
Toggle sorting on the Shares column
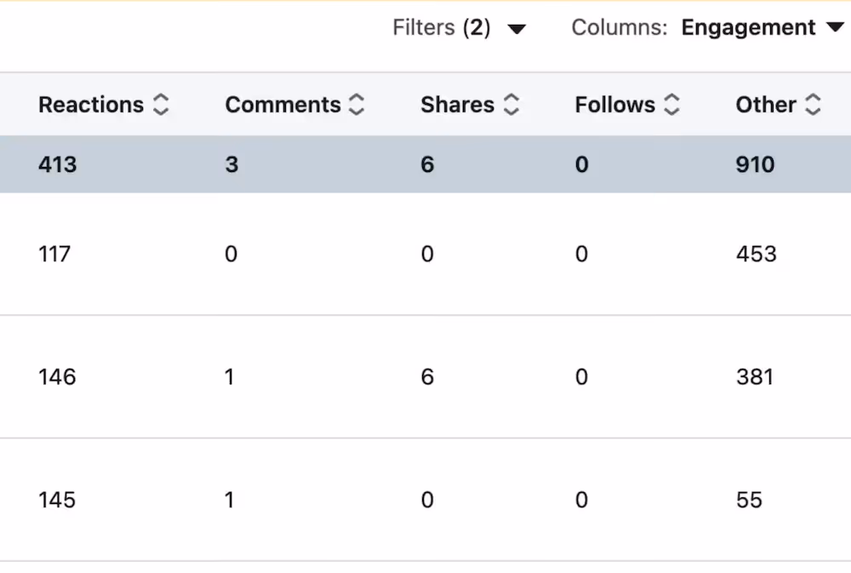[x=511, y=104]
